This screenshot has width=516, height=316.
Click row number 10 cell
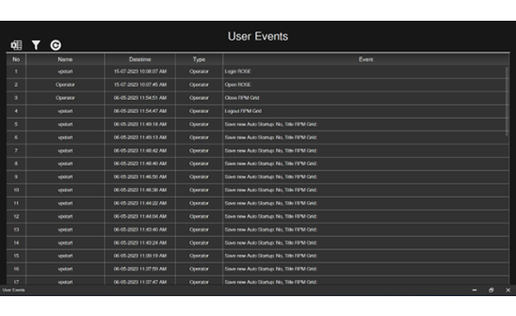tap(16, 190)
